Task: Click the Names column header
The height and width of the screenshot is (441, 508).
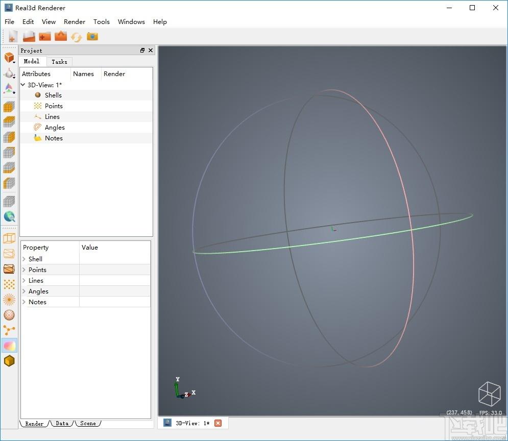Action: 86,74
